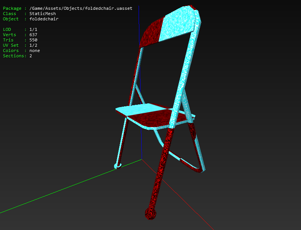Click the Colors value none
The image size is (301, 230).
click(x=34, y=51)
